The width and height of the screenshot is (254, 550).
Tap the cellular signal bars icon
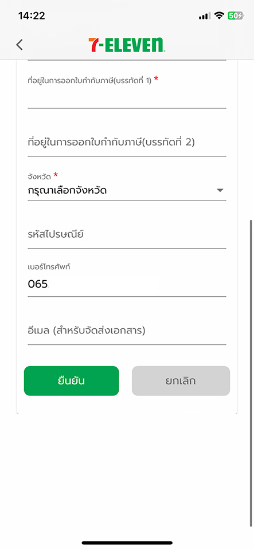[205, 16]
